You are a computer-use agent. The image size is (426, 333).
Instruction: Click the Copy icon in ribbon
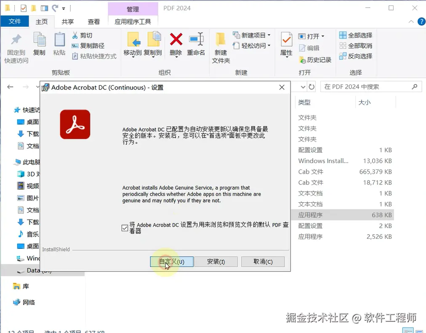point(39,40)
